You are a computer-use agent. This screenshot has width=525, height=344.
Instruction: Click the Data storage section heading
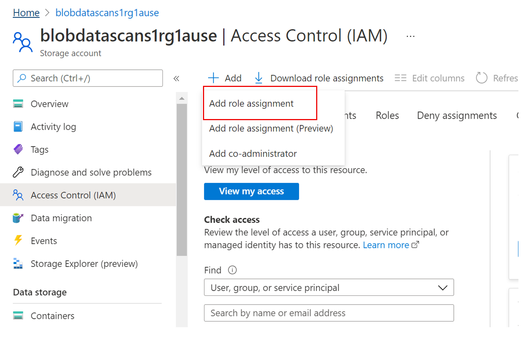[x=40, y=293]
